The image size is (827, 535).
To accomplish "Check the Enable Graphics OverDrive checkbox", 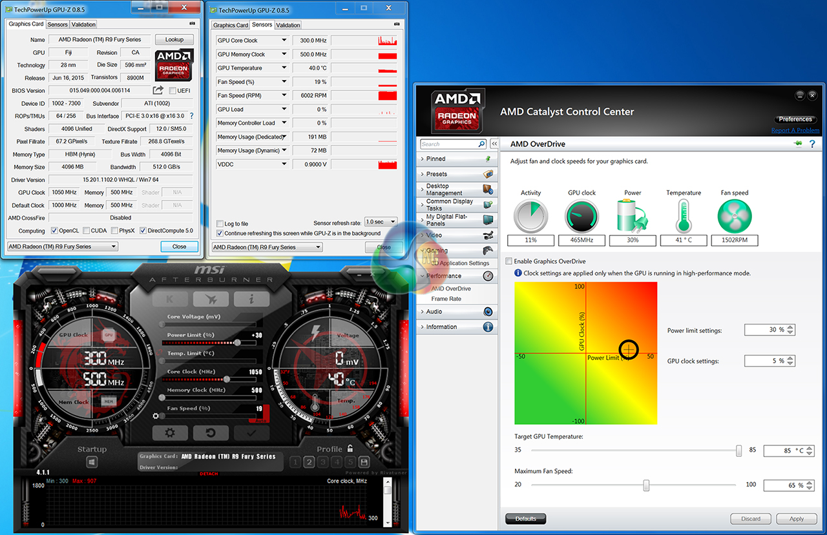I will pos(509,261).
